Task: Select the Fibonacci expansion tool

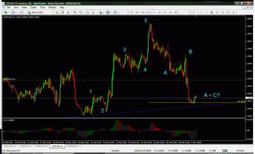Action: click(x=228, y=12)
